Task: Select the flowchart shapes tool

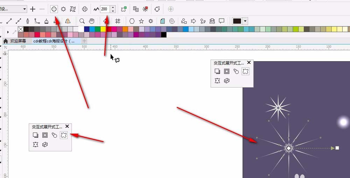Action: pyautogui.click(x=203, y=21)
